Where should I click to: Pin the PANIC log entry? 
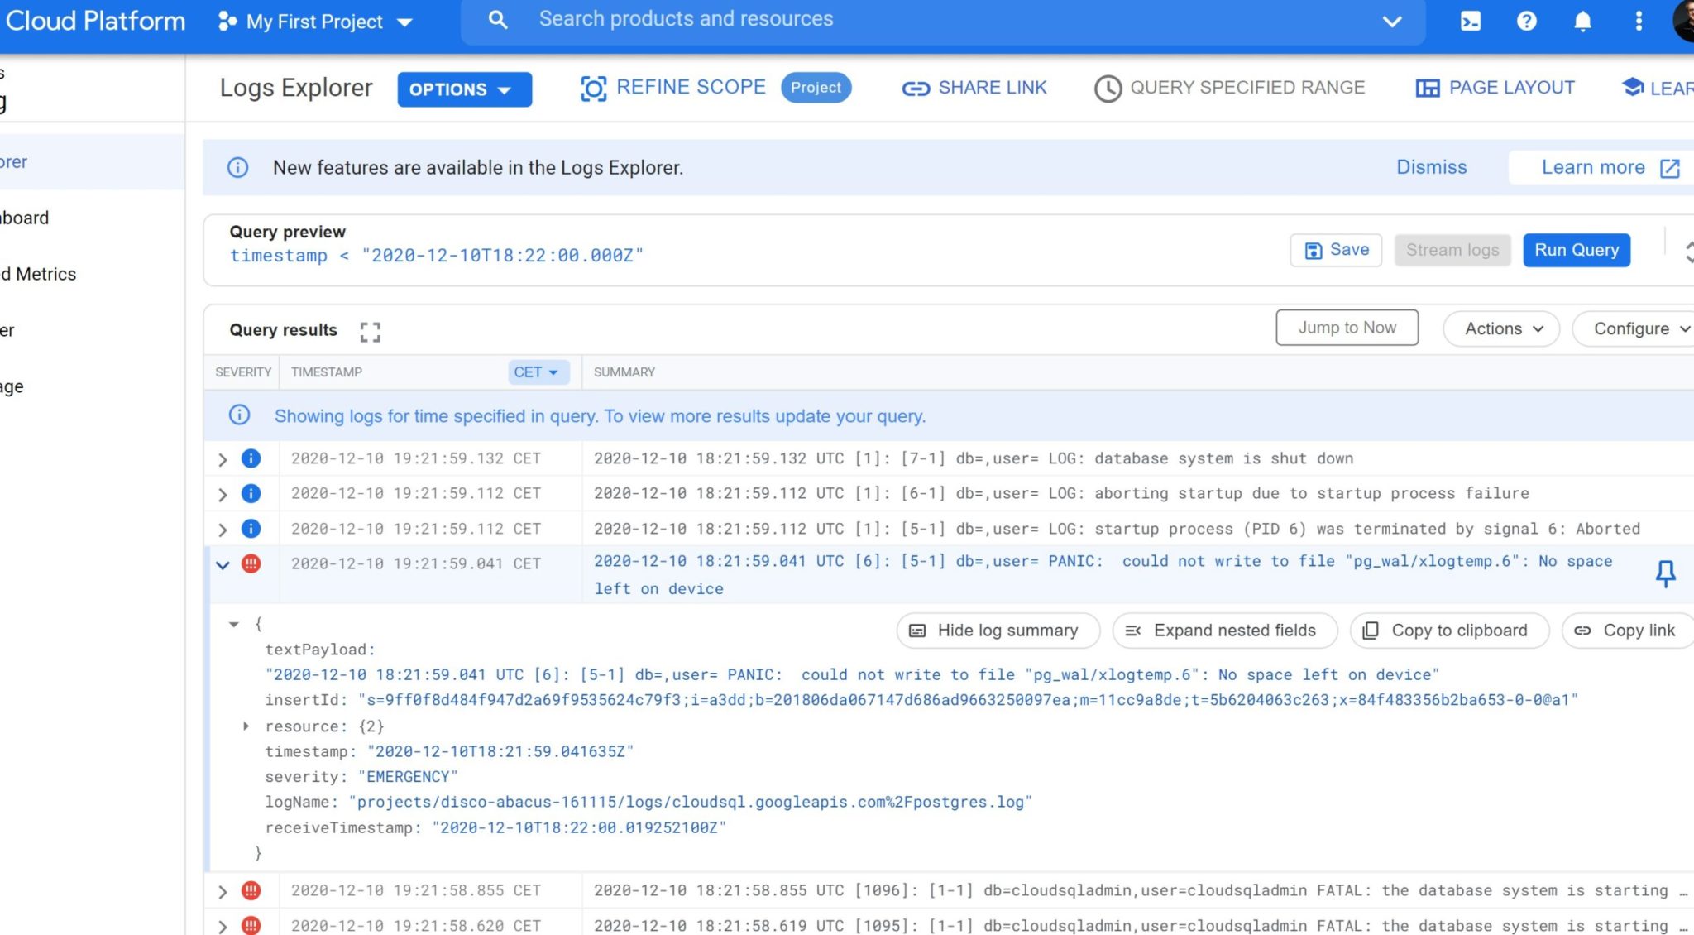pos(1665,573)
